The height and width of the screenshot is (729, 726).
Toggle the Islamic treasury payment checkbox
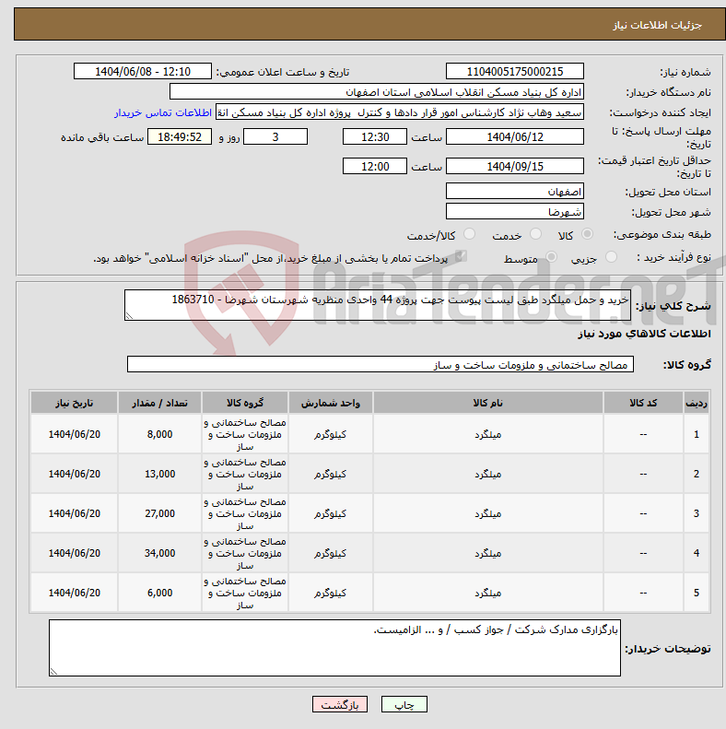click(461, 256)
